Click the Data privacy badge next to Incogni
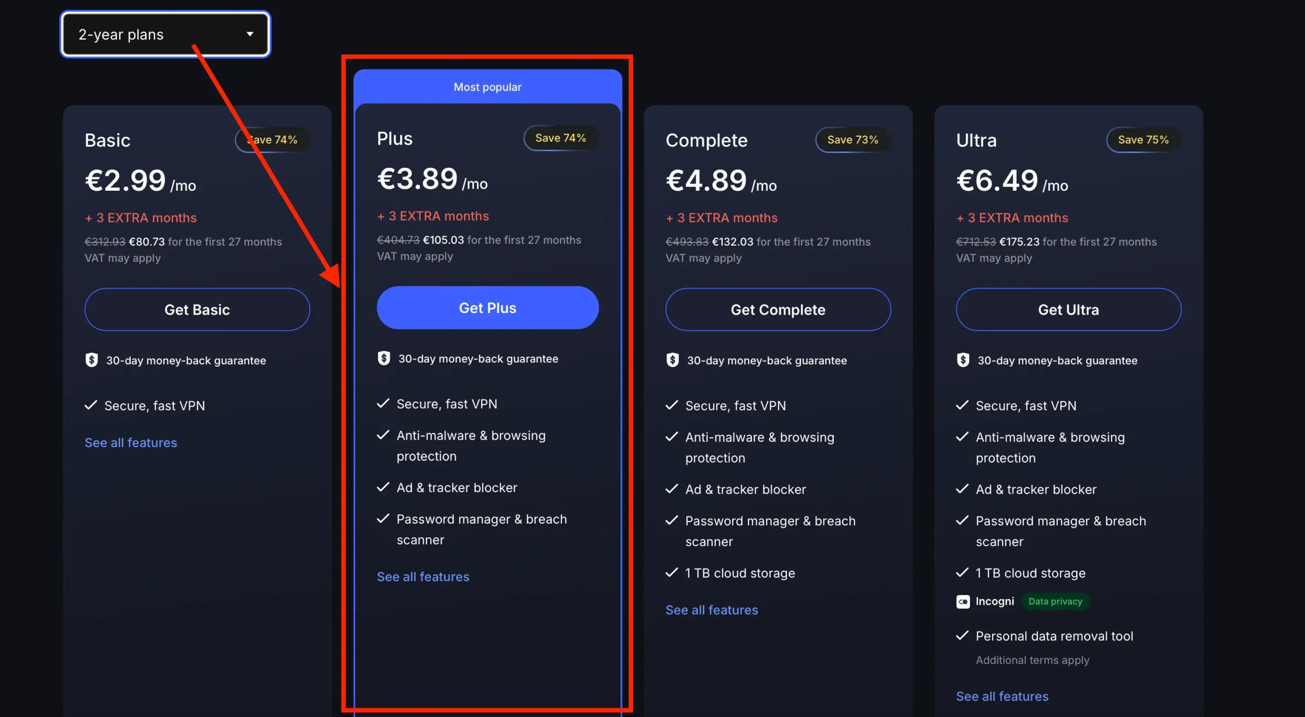The height and width of the screenshot is (717, 1305). tap(1056, 601)
